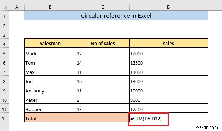Select row 6 header
The height and width of the screenshot is (131, 222).
(x=4, y=62)
